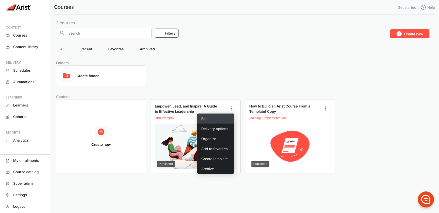Image resolution: width=439 pixels, height=213 pixels.
Task: Click the Content library sidebar icon
Action: (8, 47)
